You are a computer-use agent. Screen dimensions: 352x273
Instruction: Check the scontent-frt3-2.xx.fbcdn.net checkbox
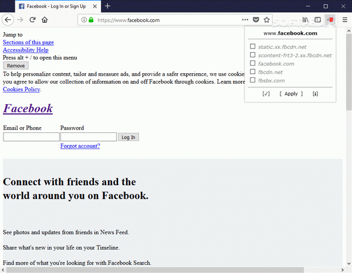pyautogui.click(x=252, y=55)
